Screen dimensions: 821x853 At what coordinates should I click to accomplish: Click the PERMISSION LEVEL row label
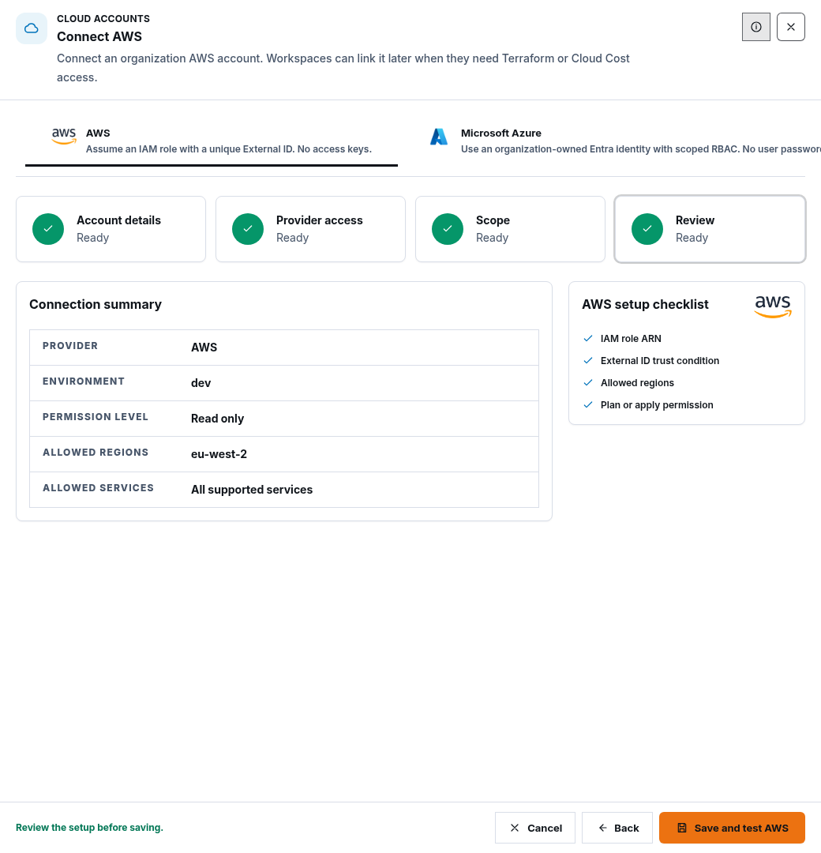click(x=96, y=417)
